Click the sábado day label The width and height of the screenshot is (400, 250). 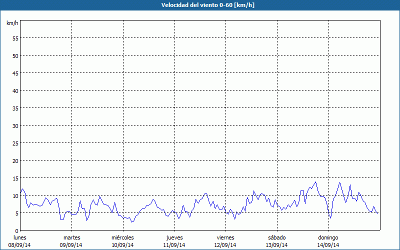[277, 237]
